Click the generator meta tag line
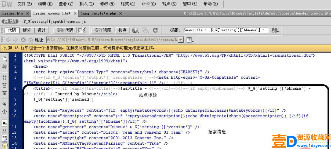 tap(117, 127)
